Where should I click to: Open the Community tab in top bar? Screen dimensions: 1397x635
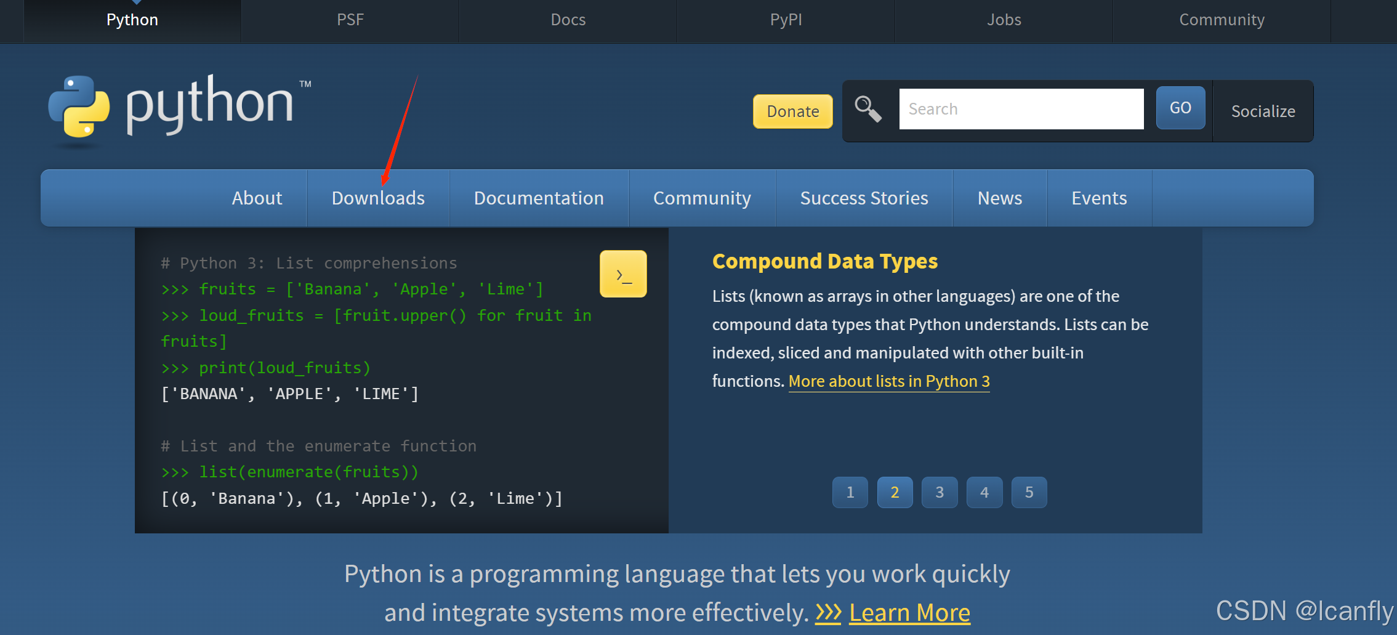pos(1222,20)
